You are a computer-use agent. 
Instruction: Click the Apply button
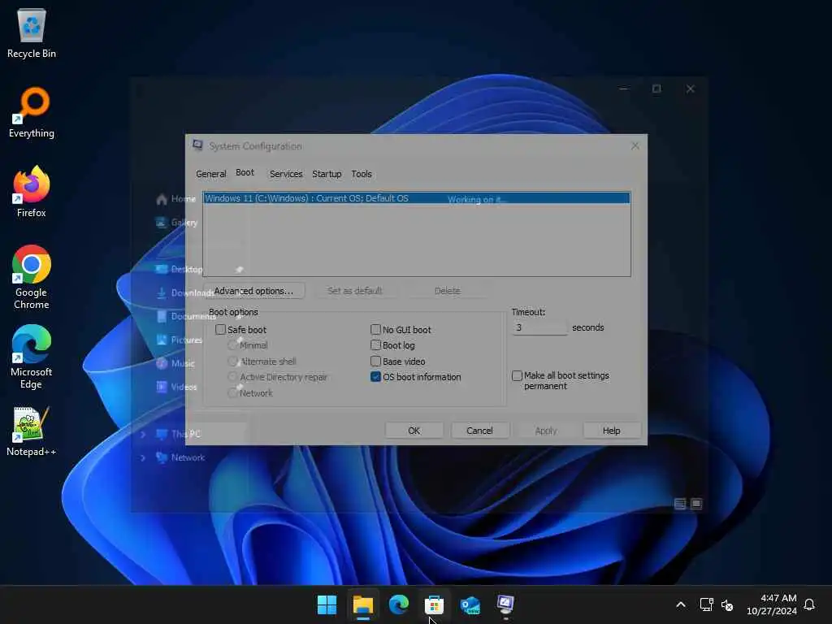coord(545,431)
